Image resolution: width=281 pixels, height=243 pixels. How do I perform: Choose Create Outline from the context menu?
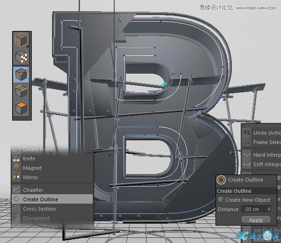(x=40, y=199)
